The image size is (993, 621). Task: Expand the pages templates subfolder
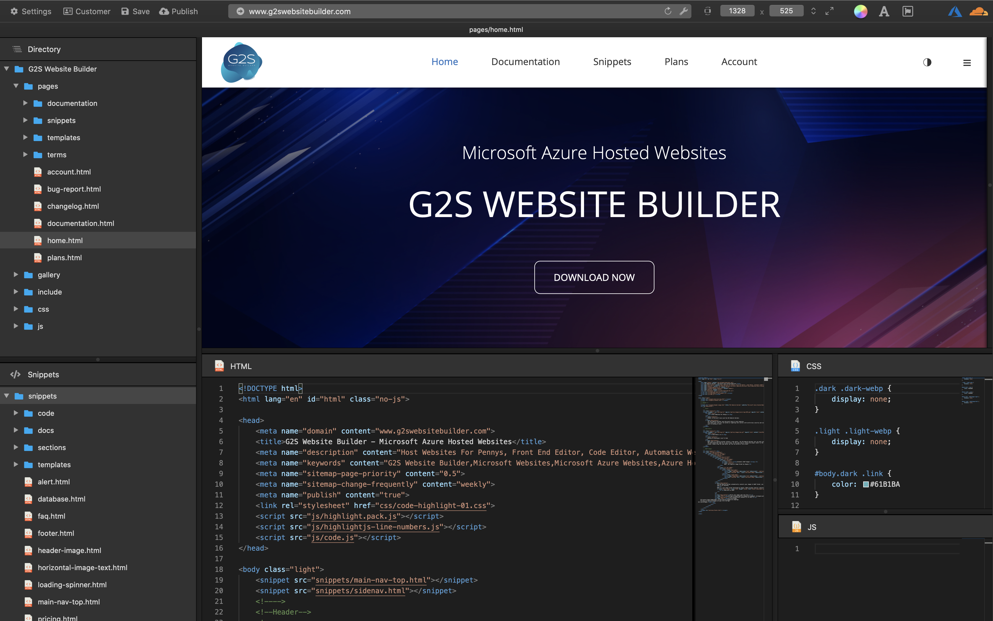pos(25,137)
